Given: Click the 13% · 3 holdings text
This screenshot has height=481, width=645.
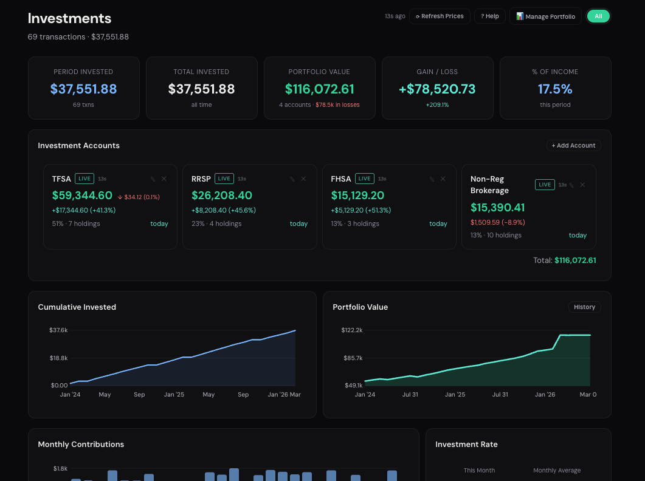Looking at the screenshot, I should (355, 223).
